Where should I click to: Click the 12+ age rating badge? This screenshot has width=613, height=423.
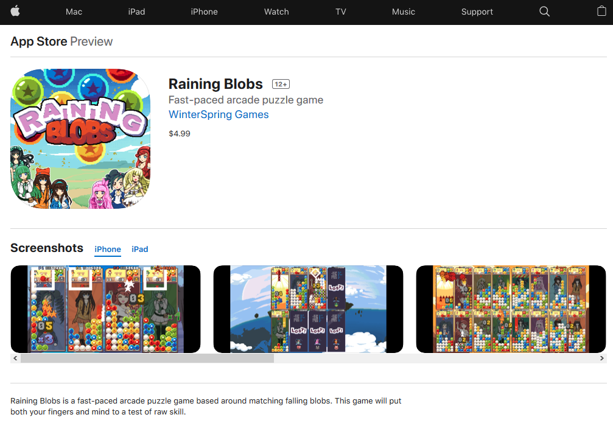click(281, 84)
